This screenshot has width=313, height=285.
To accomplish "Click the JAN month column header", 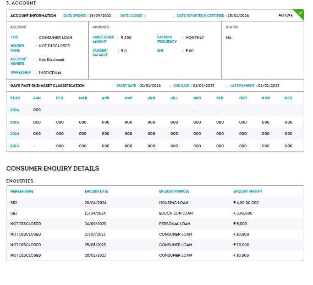I will tap(37, 98).
